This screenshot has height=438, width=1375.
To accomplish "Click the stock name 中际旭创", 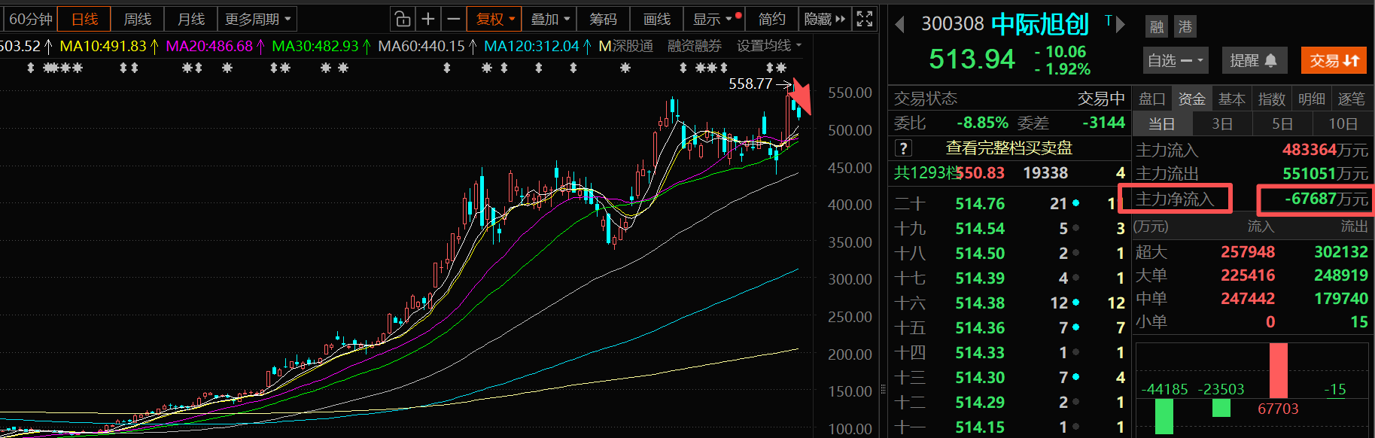I will (x=1040, y=25).
